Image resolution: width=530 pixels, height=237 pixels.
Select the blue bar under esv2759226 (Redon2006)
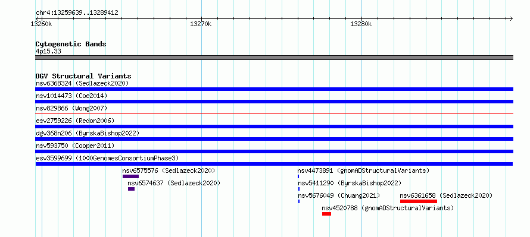click(x=274, y=127)
